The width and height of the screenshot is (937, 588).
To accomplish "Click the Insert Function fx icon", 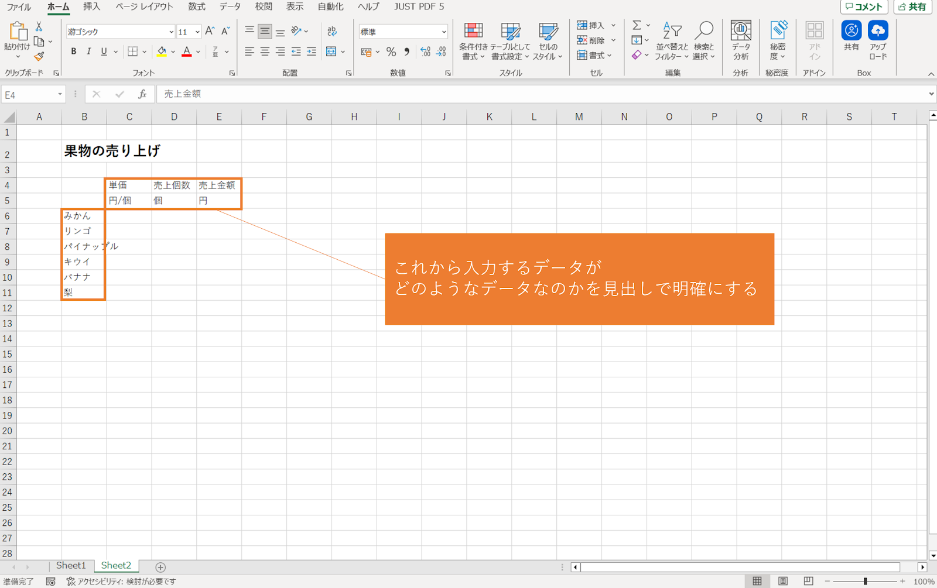I will click(x=142, y=94).
